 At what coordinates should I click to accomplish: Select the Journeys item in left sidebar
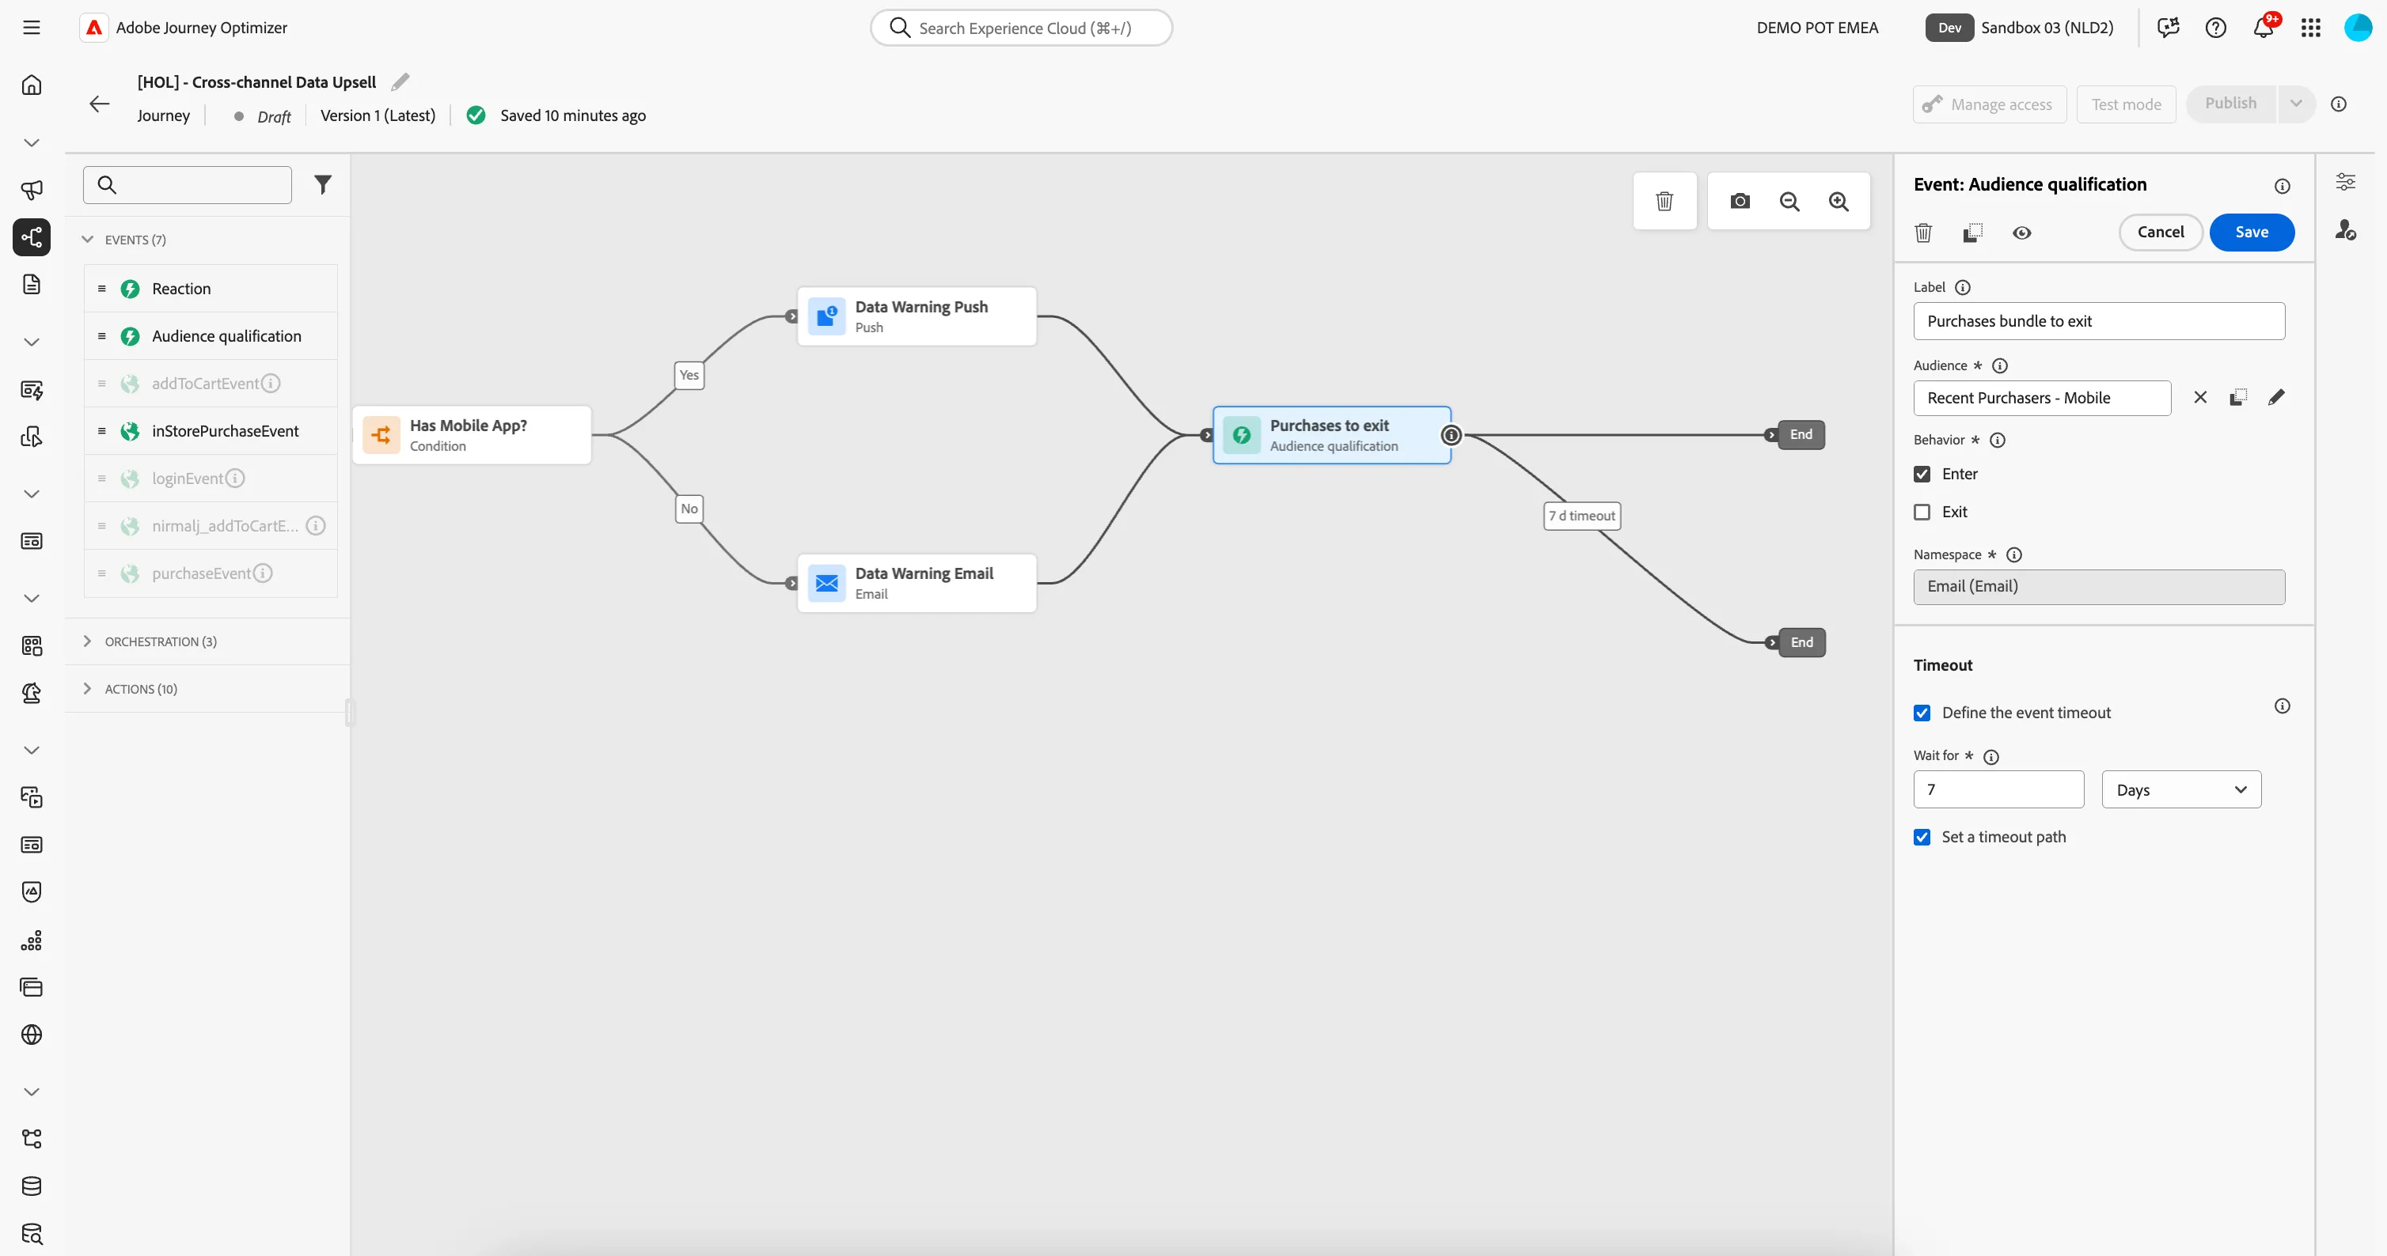32,237
